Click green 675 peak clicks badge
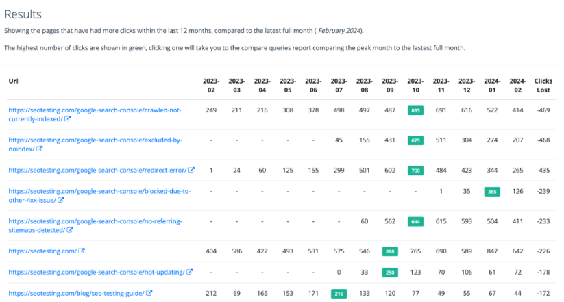This screenshot has height=302, width=564. (415, 140)
